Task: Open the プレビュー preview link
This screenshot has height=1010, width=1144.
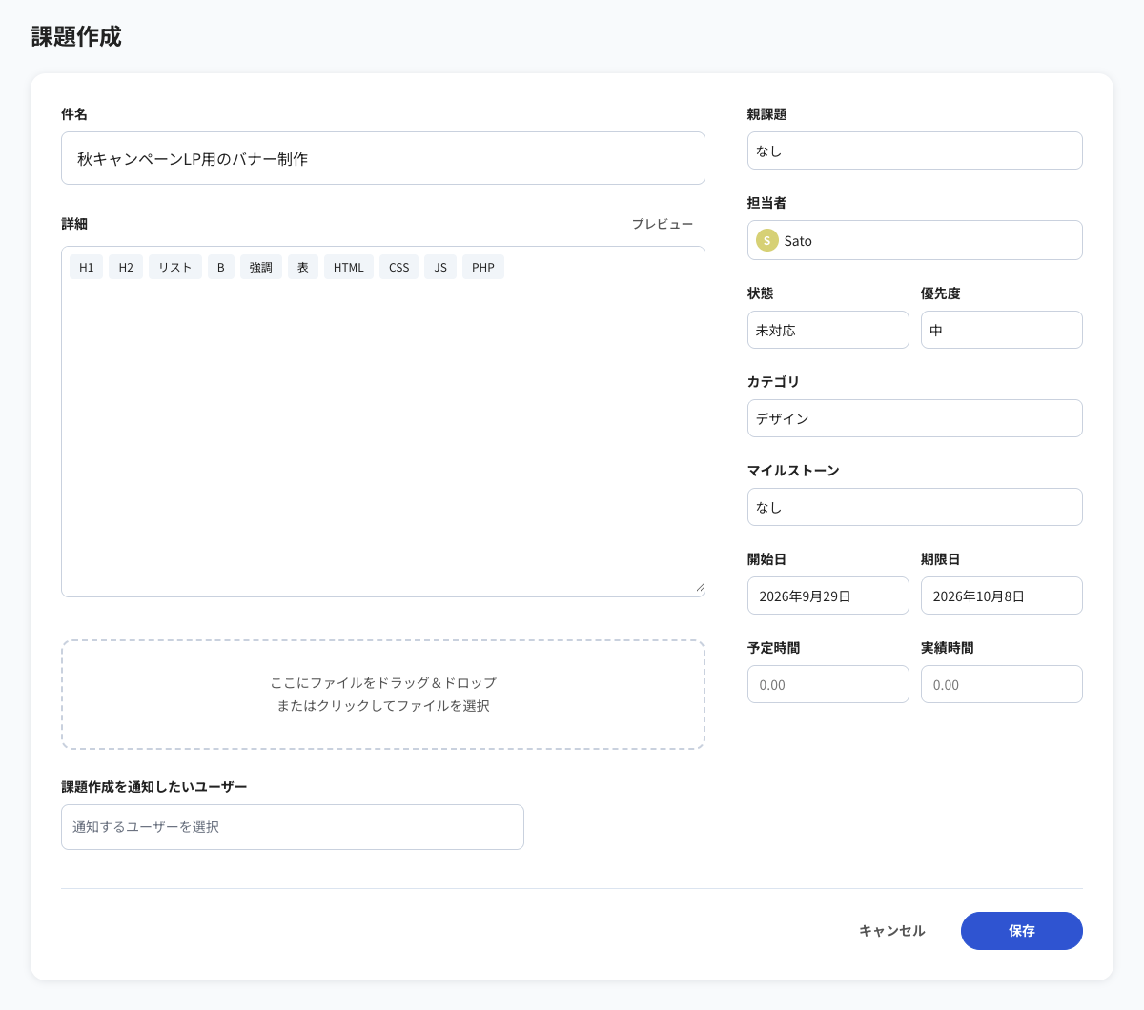Action: pos(663,224)
